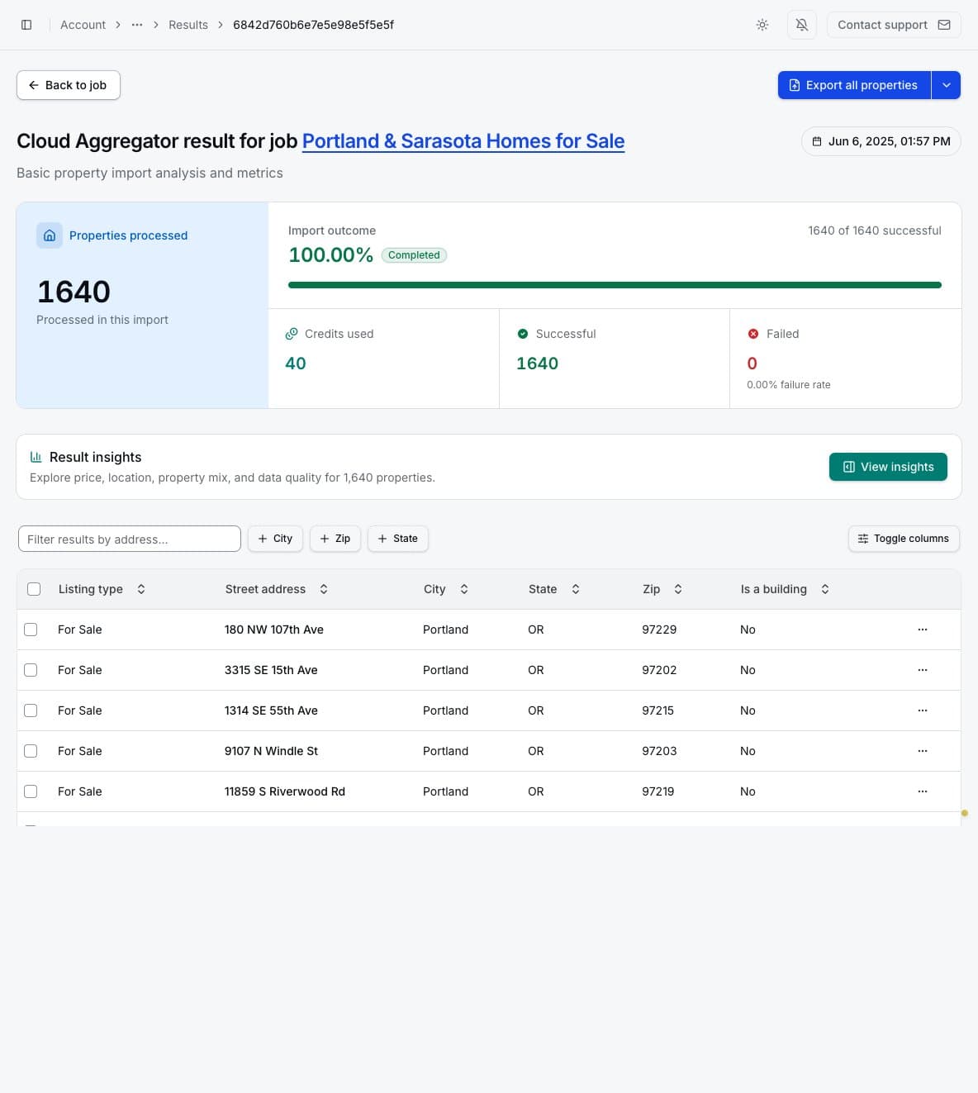The height and width of the screenshot is (1093, 978).
Task: Open the export options dropdown arrow
Action: click(947, 85)
